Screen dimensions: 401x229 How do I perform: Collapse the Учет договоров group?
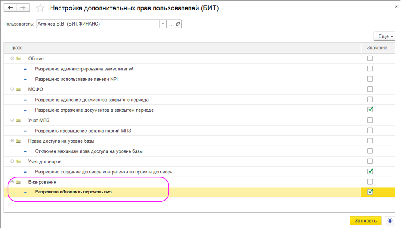click(12, 161)
